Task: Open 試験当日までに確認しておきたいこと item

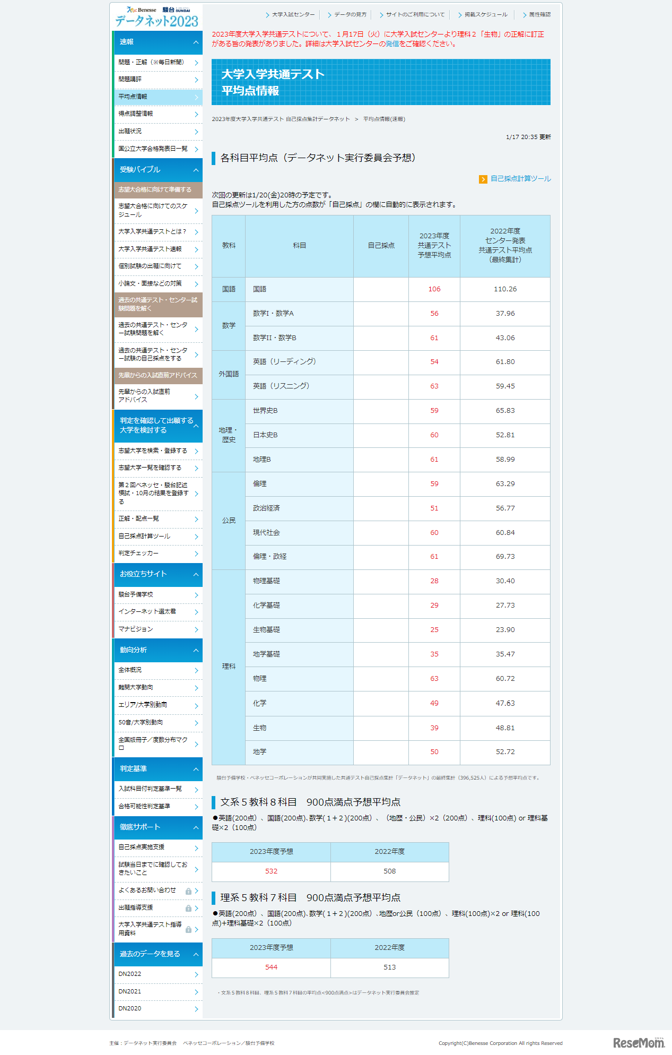Action: click(158, 869)
